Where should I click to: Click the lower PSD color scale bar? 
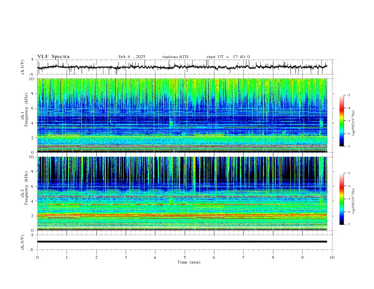(342, 199)
